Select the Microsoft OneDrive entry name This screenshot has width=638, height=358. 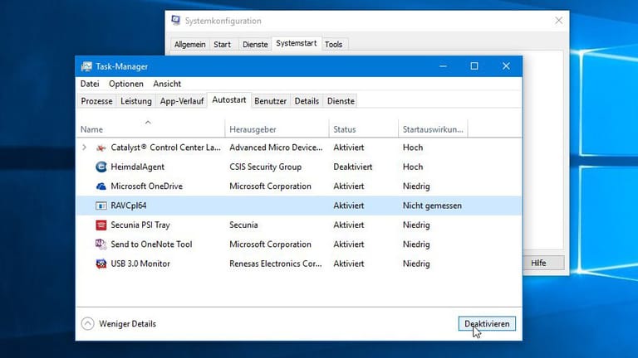point(146,186)
